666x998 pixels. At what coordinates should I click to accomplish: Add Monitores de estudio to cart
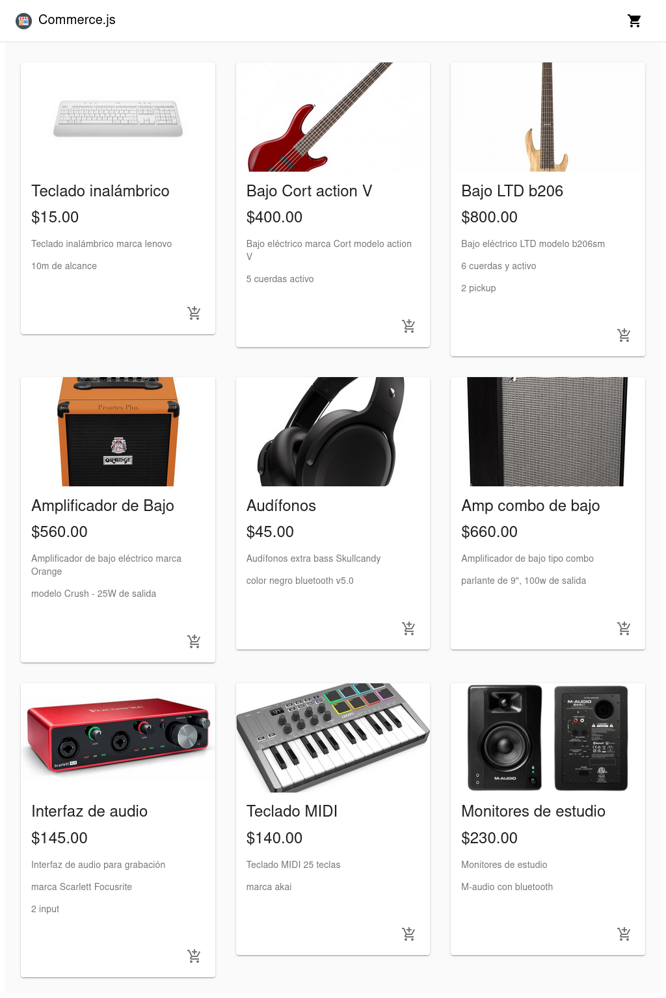pyautogui.click(x=624, y=934)
